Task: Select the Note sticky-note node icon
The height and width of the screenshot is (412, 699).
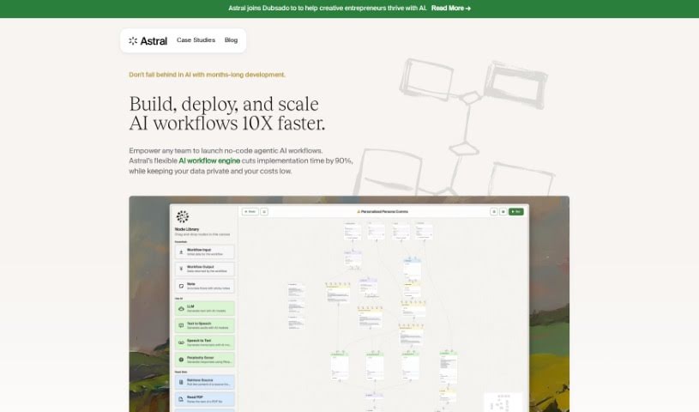Action: [181, 286]
